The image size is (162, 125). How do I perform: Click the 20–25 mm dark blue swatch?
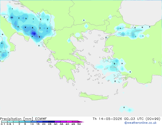[x=46, y=122]
